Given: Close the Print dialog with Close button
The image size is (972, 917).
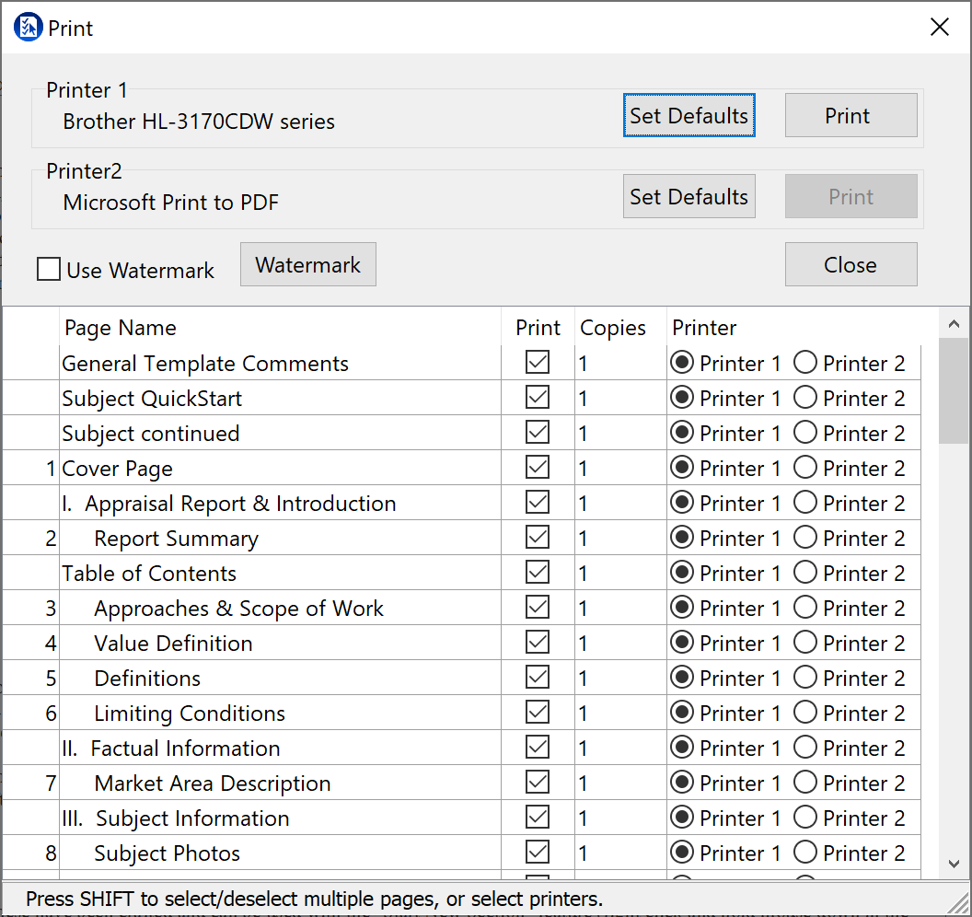Looking at the screenshot, I should (x=850, y=265).
